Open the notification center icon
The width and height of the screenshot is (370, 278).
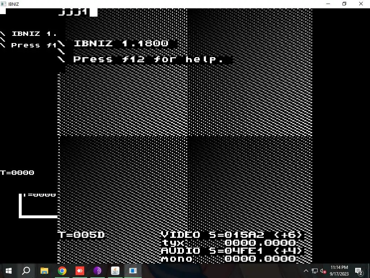pyautogui.click(x=358, y=271)
